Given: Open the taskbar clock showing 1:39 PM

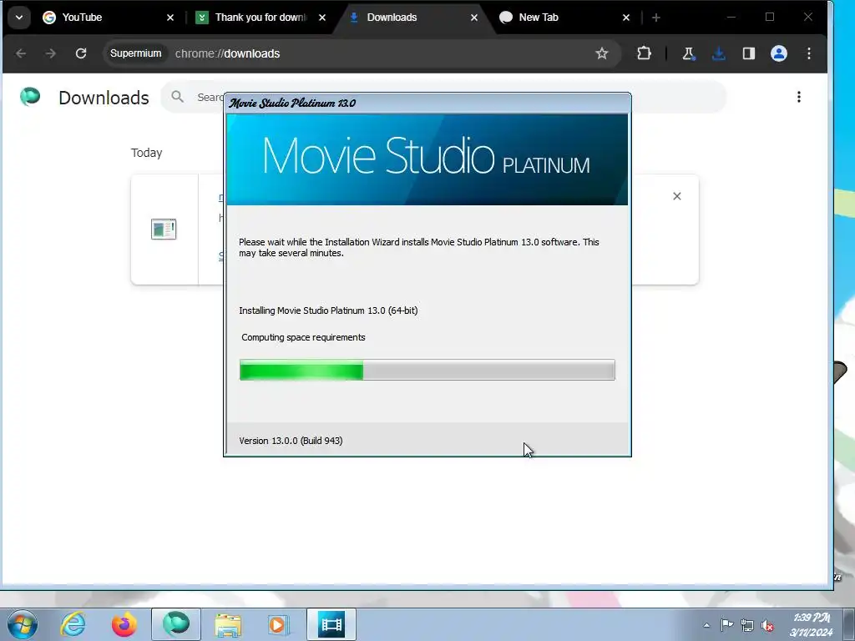Looking at the screenshot, I should (x=812, y=624).
